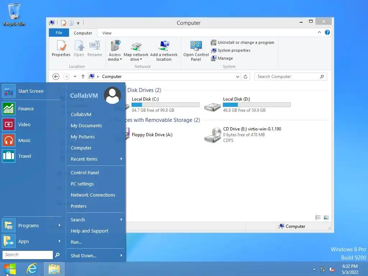The height and width of the screenshot is (276, 368).
Task: Click Manage in the System group
Action: tap(222, 58)
